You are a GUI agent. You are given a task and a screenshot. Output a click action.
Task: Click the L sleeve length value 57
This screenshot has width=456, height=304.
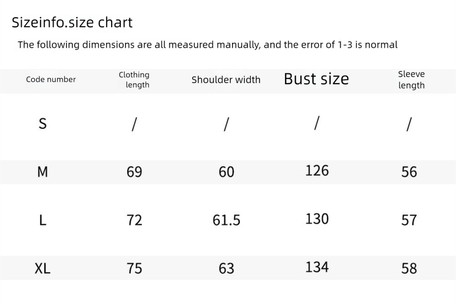[x=409, y=220]
